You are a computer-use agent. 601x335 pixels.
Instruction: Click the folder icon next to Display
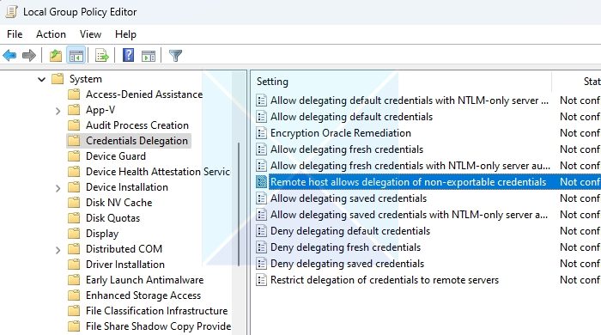point(74,234)
